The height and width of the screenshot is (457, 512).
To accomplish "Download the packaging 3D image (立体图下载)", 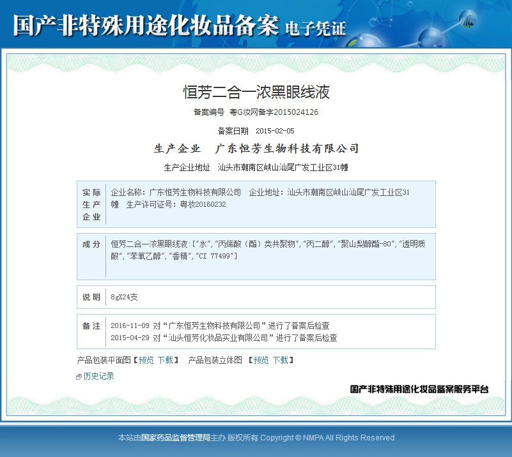I will pyautogui.click(x=280, y=360).
